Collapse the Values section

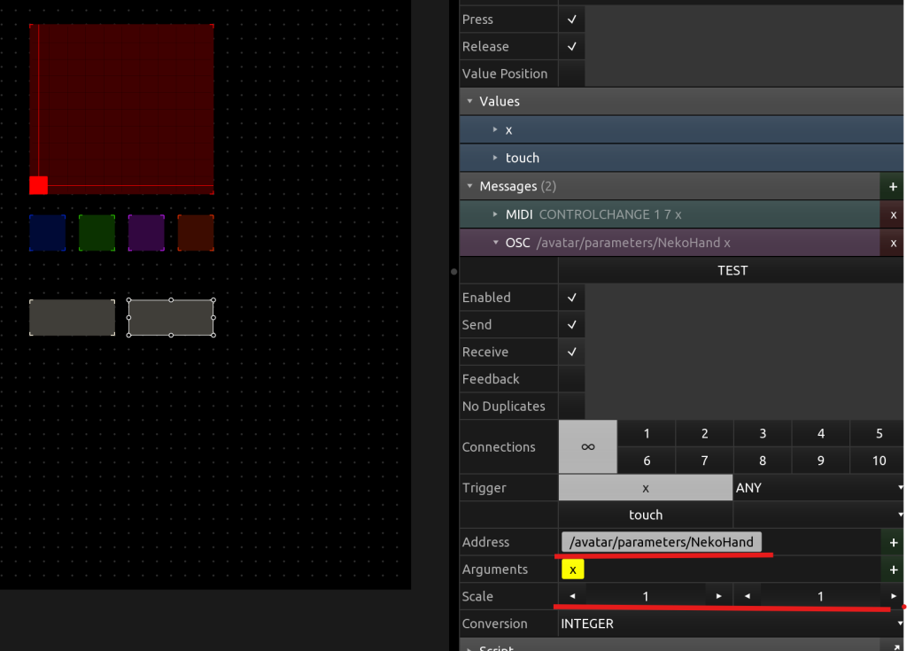point(470,102)
